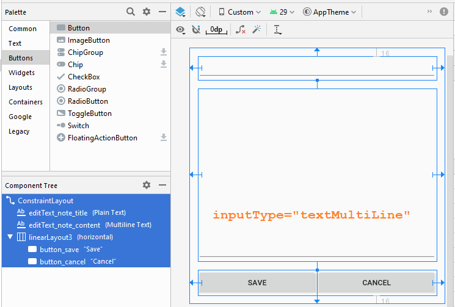Download the Chip dependency
This screenshot has width=455, height=307.
coord(164,64)
